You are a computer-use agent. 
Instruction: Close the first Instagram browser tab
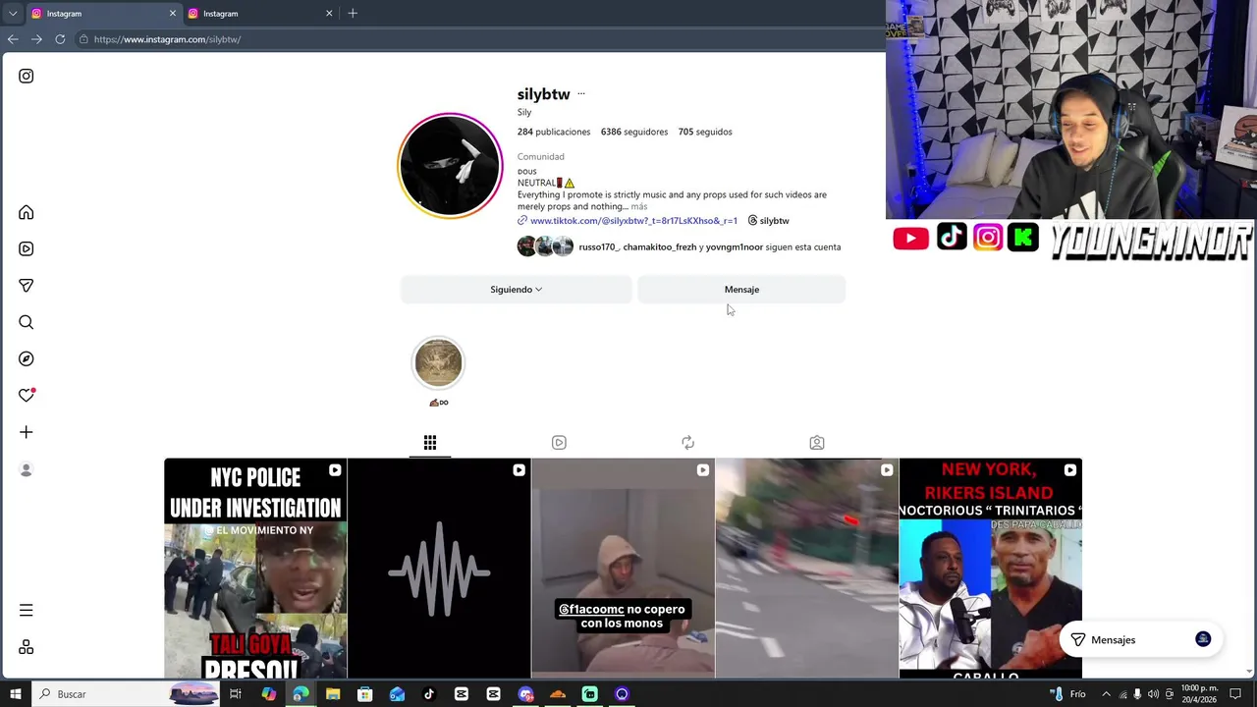(x=173, y=14)
